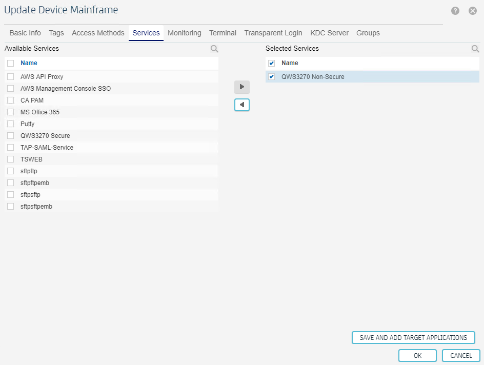This screenshot has width=484, height=365.
Task: Enable the QWS3270 Secure checkbox
Action: pyautogui.click(x=10, y=136)
